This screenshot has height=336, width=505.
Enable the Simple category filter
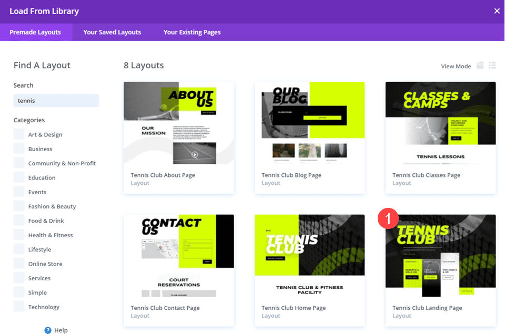[19, 292]
